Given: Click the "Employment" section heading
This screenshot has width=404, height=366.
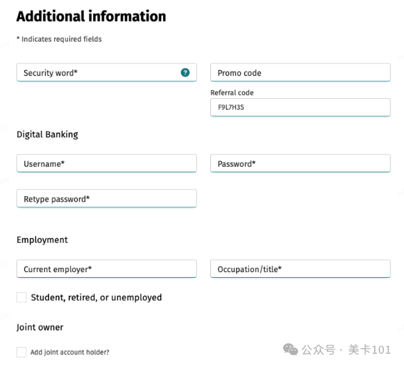Looking at the screenshot, I should 42,240.
